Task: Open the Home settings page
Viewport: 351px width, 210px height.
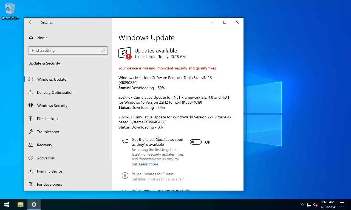Action: 68,38
